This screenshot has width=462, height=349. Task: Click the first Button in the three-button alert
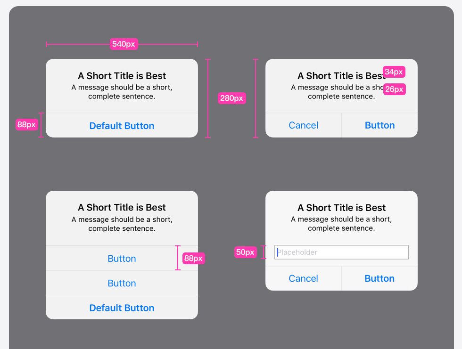(122, 259)
